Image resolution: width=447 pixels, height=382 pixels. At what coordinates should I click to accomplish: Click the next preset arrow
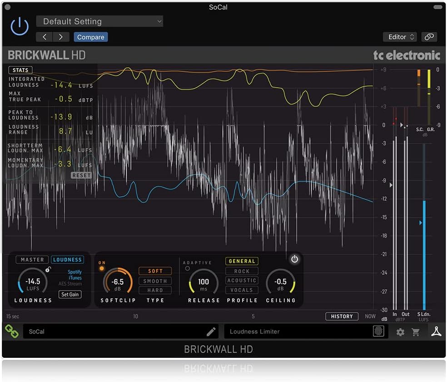coord(61,37)
